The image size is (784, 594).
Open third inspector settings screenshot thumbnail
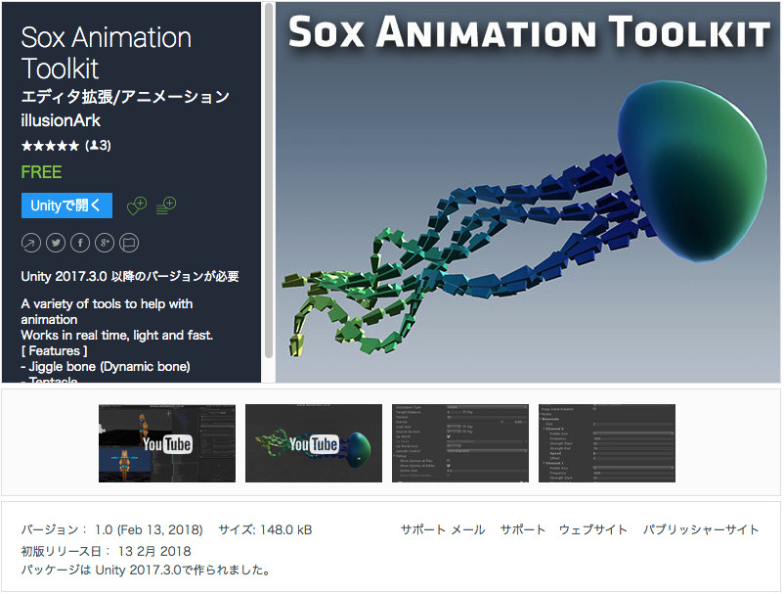[x=460, y=443]
